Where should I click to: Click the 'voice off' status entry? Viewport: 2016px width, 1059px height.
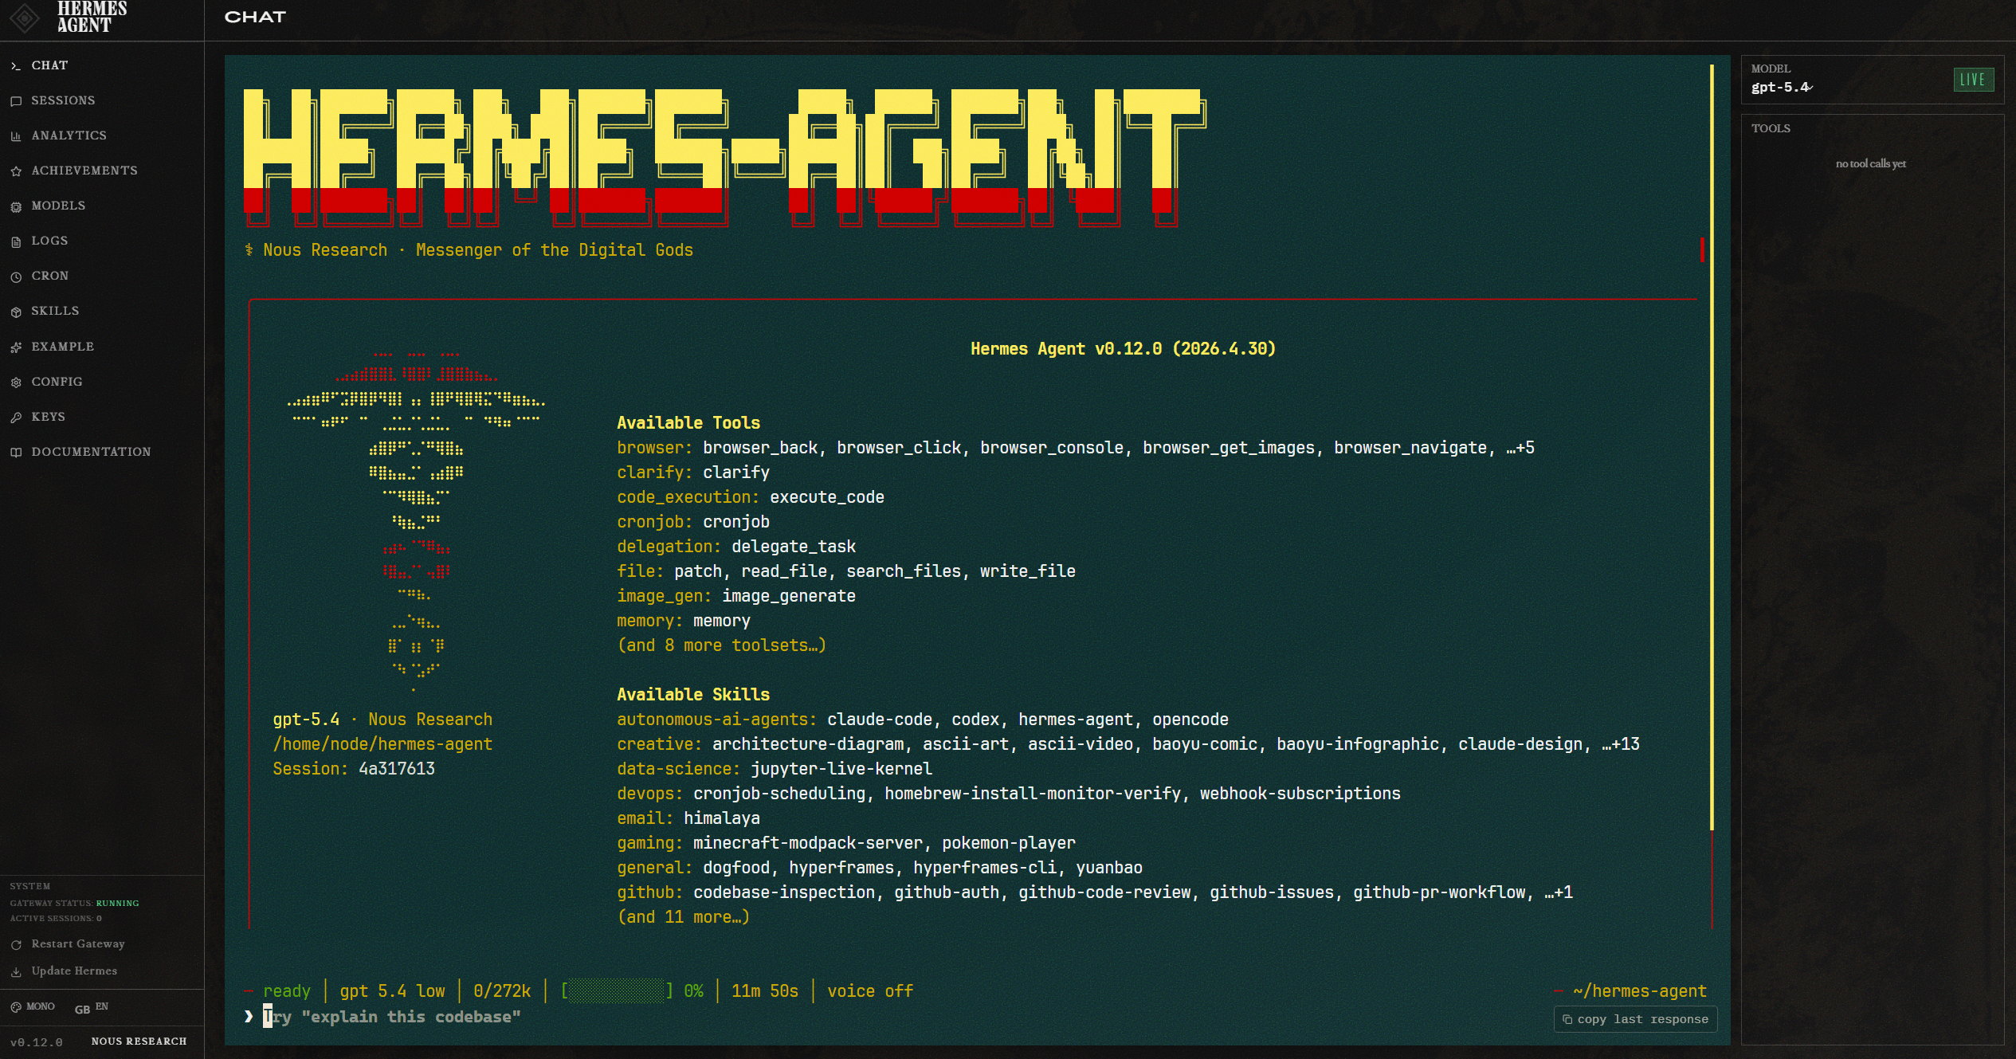click(870, 991)
